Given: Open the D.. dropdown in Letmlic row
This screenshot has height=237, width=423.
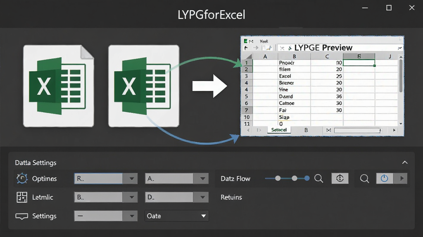Looking at the screenshot, I should [177, 197].
